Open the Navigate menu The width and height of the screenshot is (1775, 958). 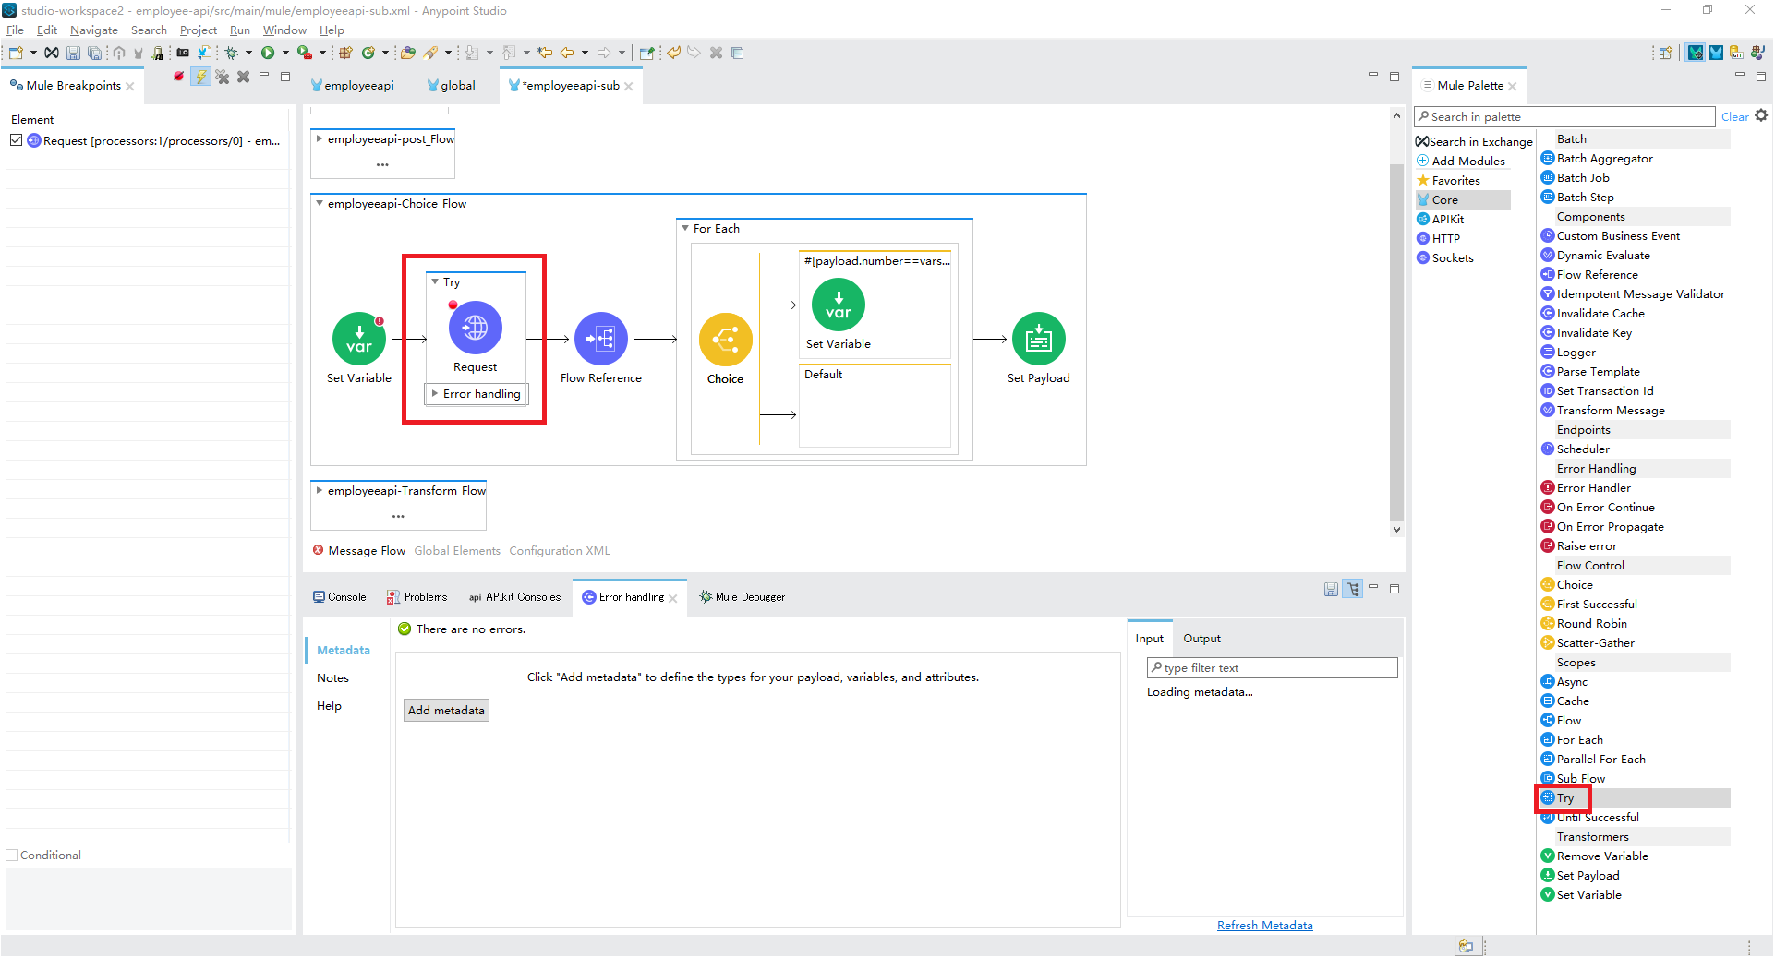94,30
